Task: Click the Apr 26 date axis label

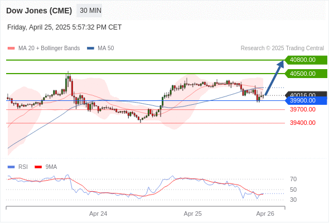Action: point(265,214)
